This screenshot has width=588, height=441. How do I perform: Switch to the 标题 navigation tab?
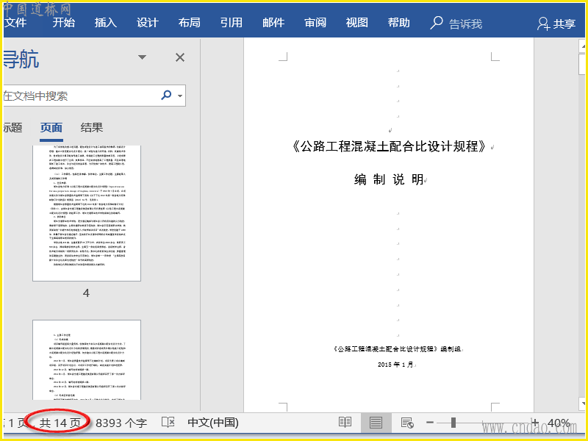click(12, 127)
